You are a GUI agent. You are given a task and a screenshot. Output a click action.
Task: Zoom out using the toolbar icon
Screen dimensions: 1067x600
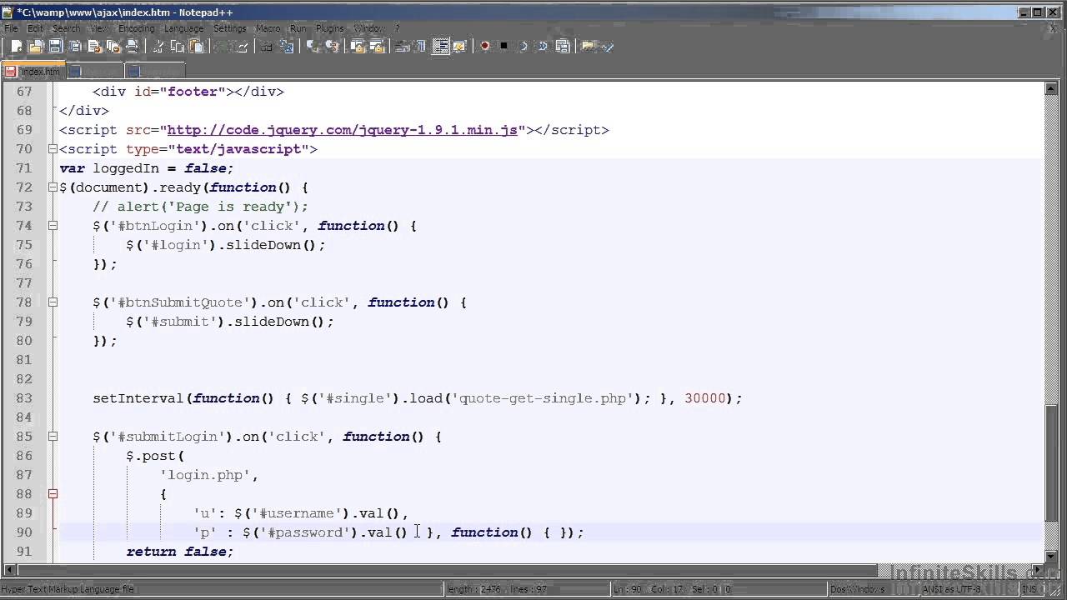click(333, 47)
